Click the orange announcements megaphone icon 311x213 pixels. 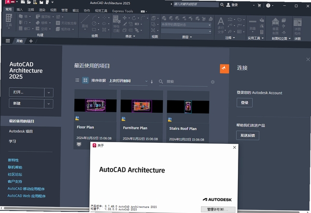tap(224, 68)
